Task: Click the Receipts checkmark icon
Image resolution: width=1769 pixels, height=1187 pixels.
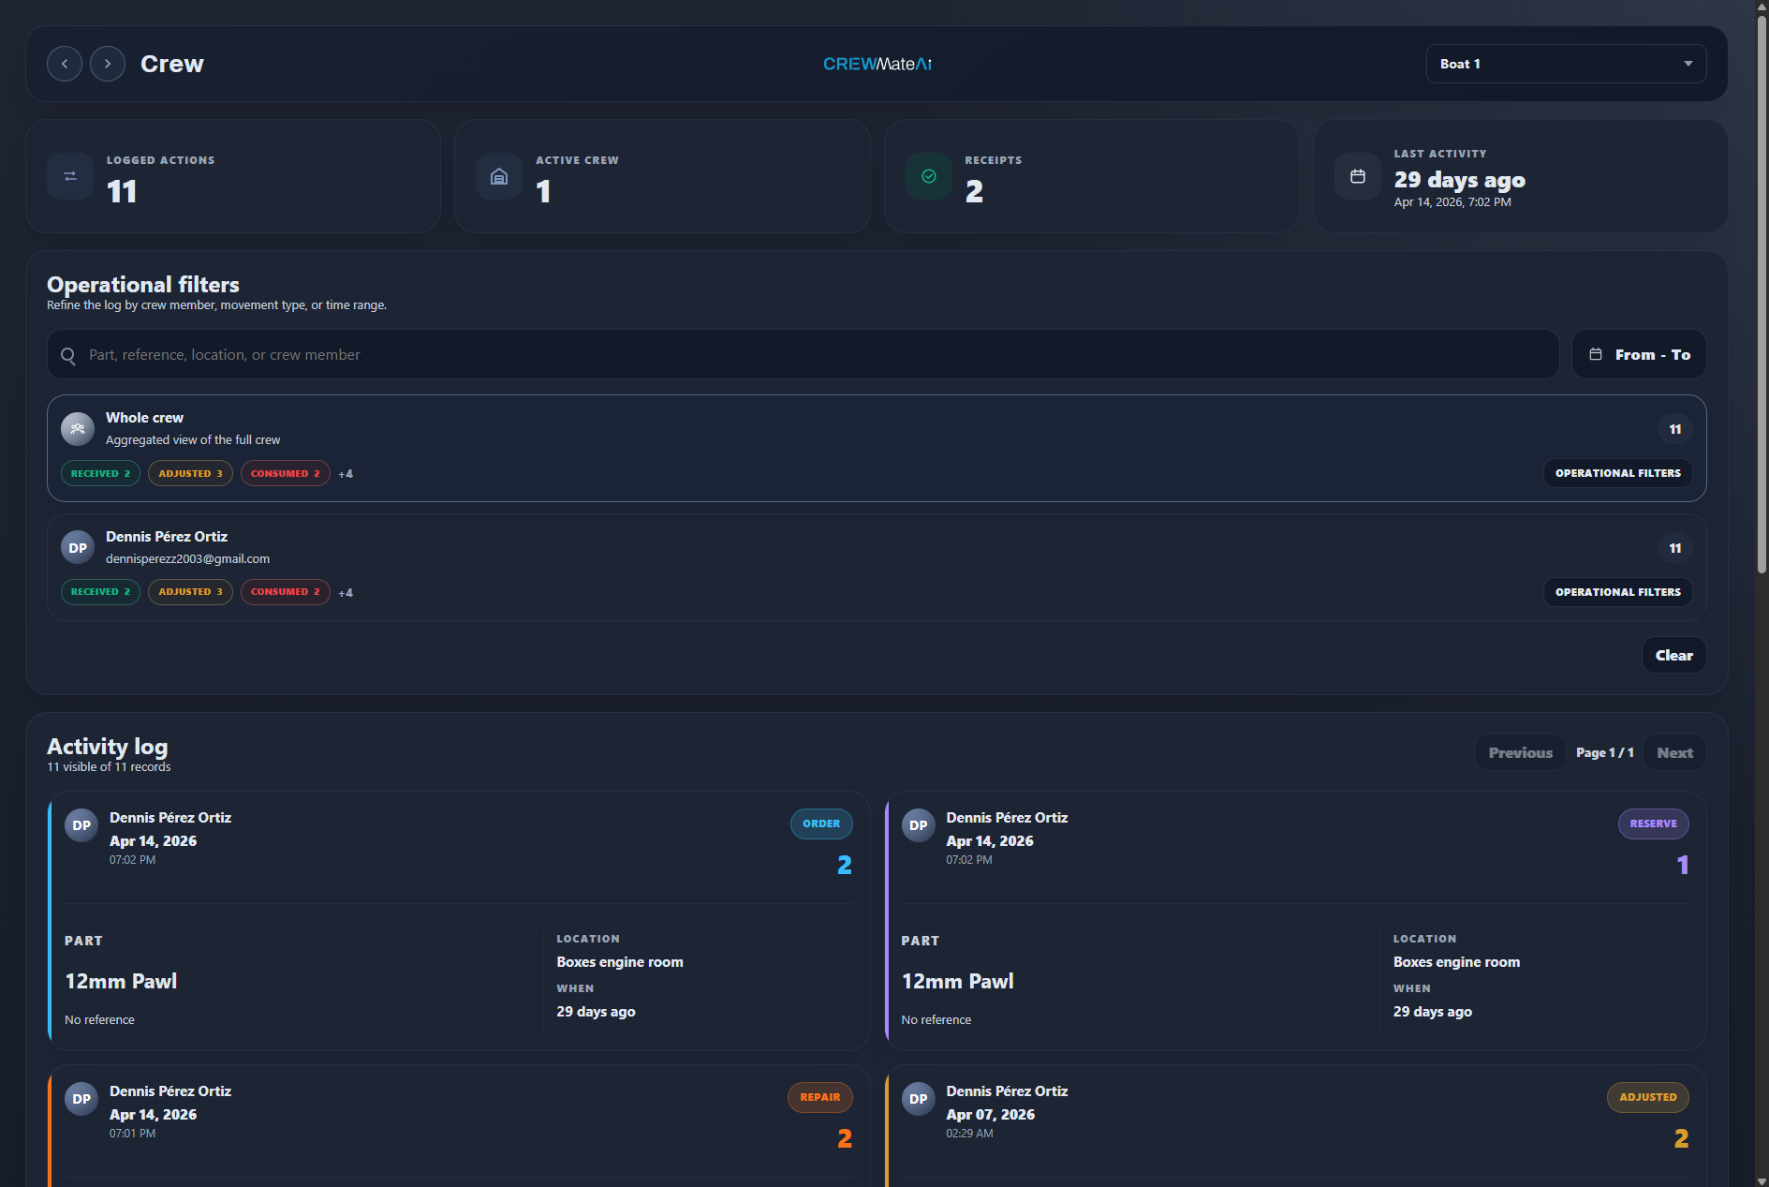Action: 929,176
